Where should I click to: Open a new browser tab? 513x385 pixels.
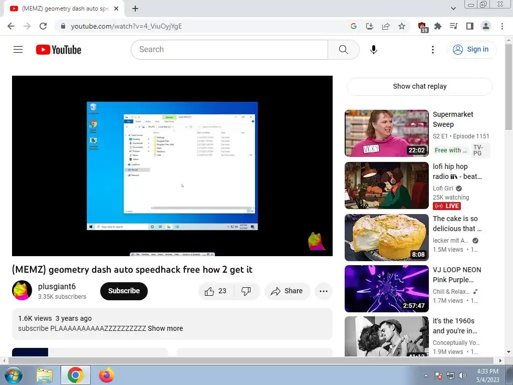pyautogui.click(x=135, y=9)
